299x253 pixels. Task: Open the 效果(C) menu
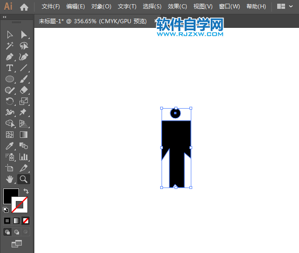coord(177,6)
